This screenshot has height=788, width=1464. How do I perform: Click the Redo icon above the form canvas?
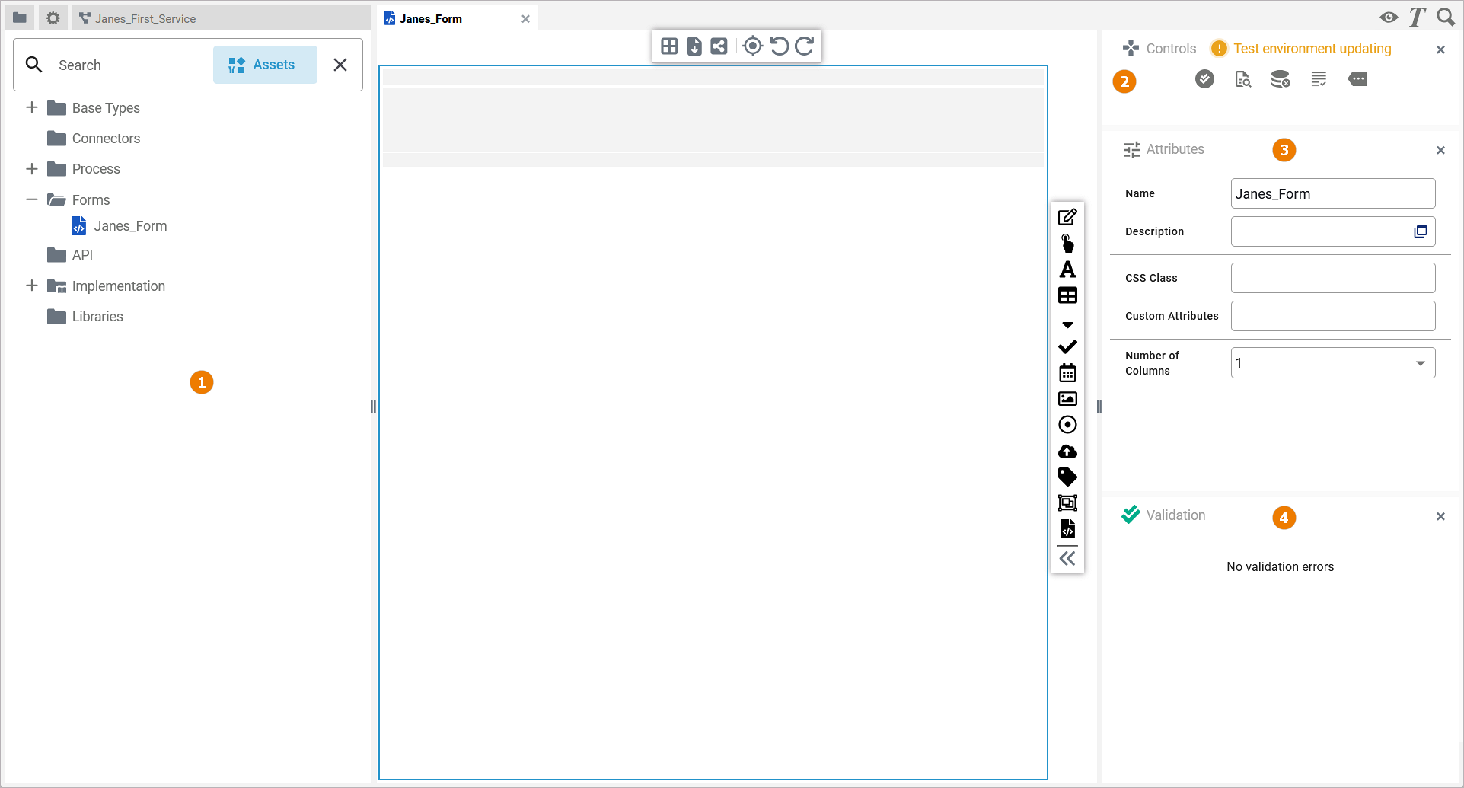[804, 46]
